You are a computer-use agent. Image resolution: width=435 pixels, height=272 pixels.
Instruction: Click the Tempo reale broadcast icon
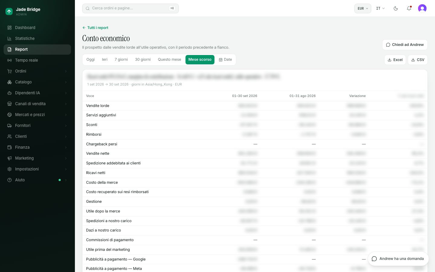(9, 60)
